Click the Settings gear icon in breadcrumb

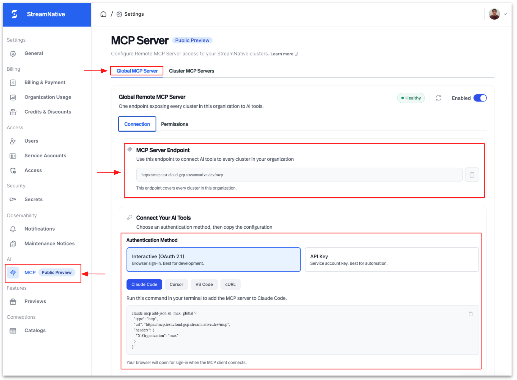(x=119, y=14)
